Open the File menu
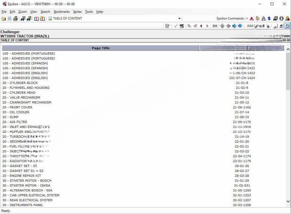The image size is (291, 214). pos(4,12)
